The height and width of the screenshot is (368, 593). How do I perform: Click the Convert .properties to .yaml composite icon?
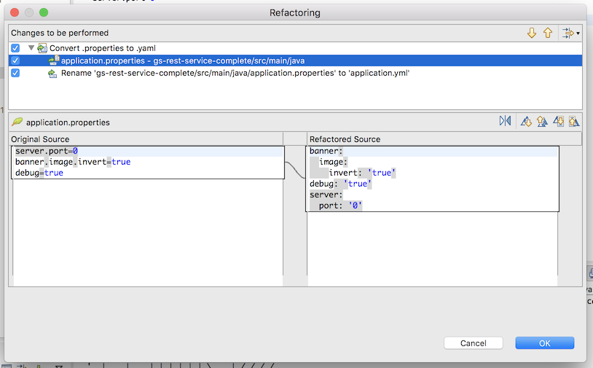[x=42, y=48]
